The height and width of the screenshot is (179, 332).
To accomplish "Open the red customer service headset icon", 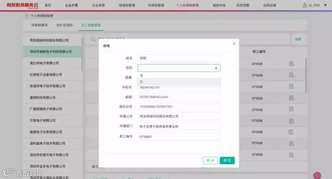I will tap(317, 176).
